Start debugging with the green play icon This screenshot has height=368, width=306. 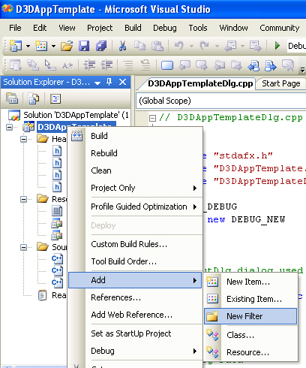click(x=277, y=46)
